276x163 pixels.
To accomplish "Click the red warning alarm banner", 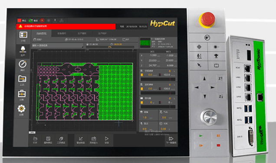I will [66, 26].
